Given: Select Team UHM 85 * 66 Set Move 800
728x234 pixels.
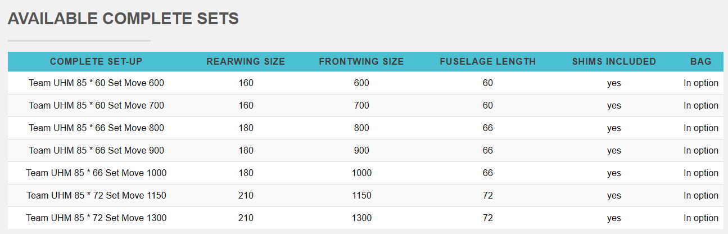Looking at the screenshot, I should (96, 128).
